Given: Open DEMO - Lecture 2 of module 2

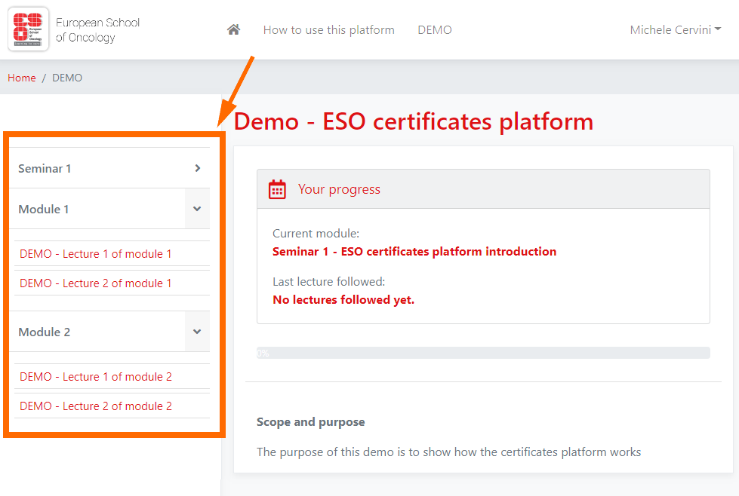Looking at the screenshot, I should coord(96,406).
